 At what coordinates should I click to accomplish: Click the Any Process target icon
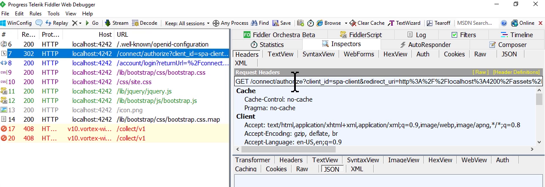[x=216, y=23]
